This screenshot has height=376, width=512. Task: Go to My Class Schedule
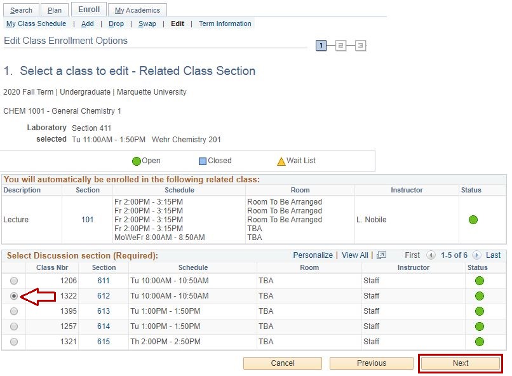tap(36, 24)
